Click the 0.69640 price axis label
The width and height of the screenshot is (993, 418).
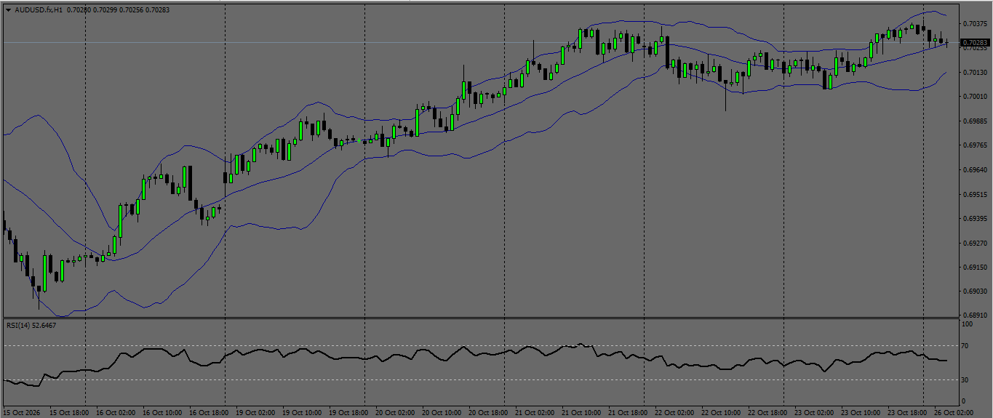coord(974,170)
